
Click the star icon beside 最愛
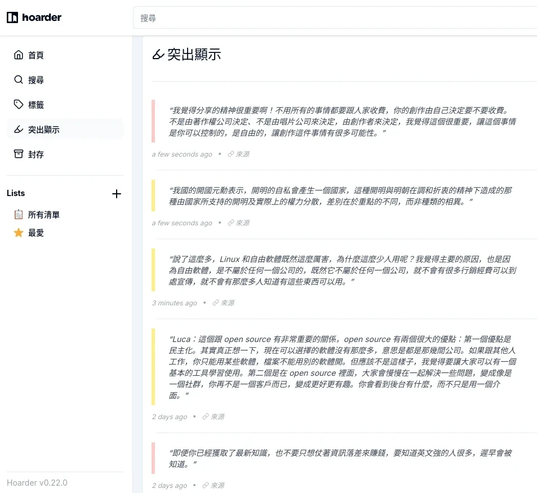(x=19, y=232)
